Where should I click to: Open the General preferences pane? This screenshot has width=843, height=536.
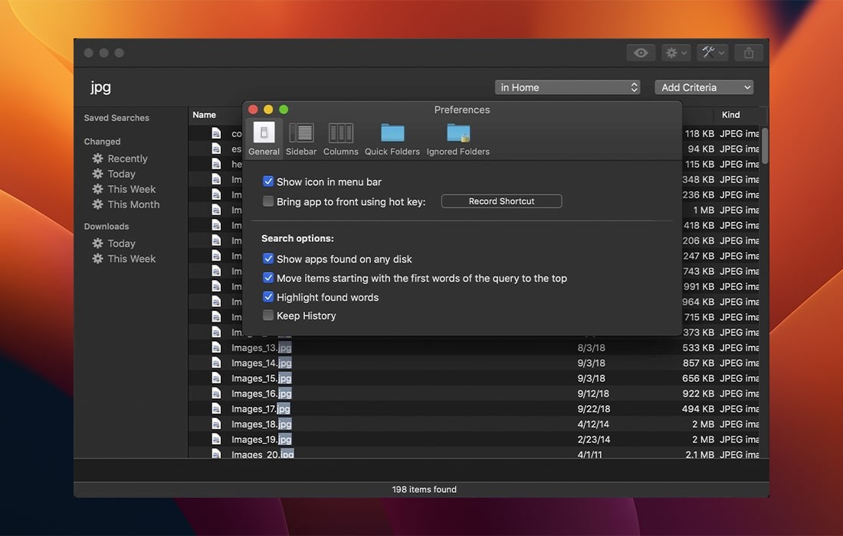coord(264,136)
